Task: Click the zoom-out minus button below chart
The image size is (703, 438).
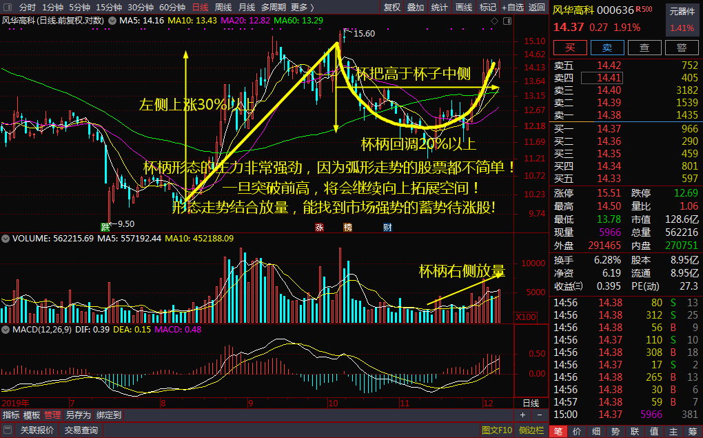Action: [540, 415]
